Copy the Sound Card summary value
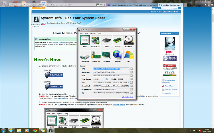Viewport: 214px width, 133px height. pos(131,86)
